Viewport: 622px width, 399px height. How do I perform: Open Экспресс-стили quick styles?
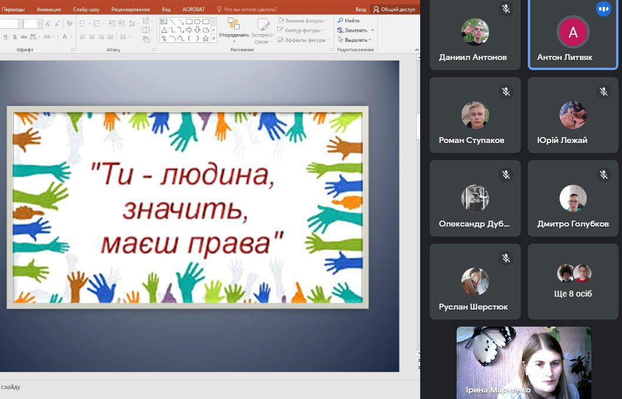(262, 31)
